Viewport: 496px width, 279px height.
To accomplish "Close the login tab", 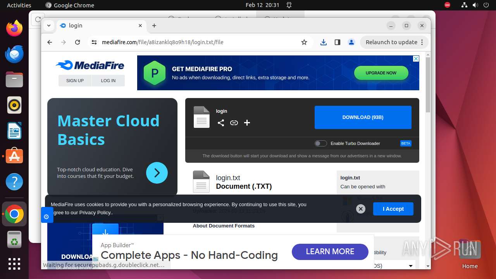I will [x=140, y=26].
